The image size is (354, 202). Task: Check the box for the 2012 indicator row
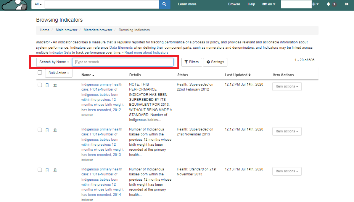(40, 85)
